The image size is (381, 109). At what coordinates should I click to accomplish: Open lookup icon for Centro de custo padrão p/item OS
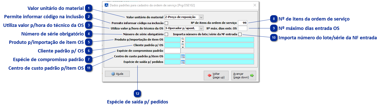point(183,56)
